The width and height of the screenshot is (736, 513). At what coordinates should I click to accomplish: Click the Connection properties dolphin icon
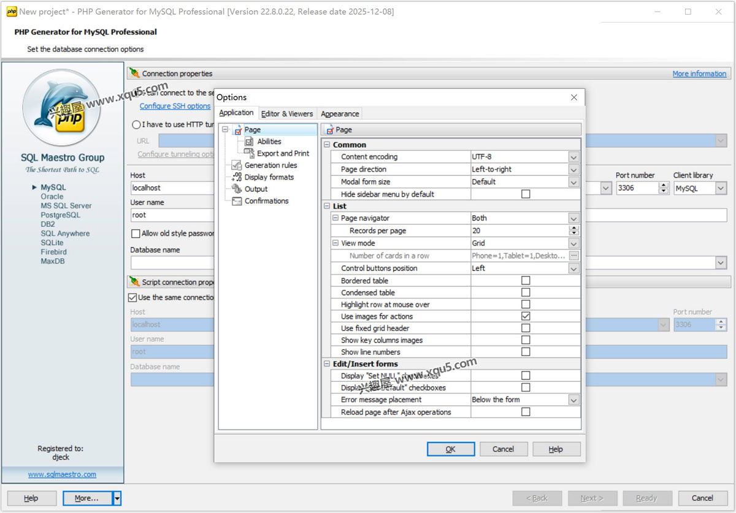pyautogui.click(x=136, y=73)
